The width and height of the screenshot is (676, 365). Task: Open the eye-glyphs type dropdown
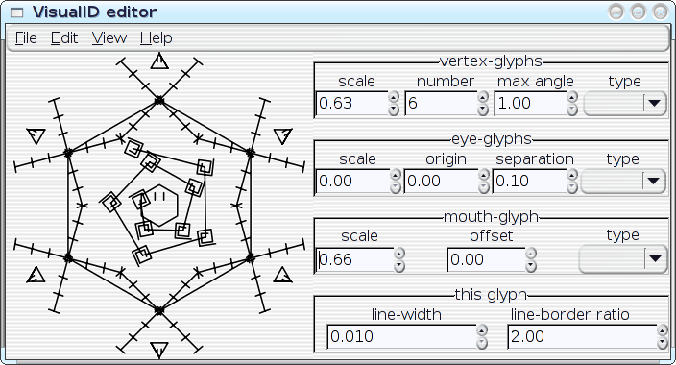623,182
